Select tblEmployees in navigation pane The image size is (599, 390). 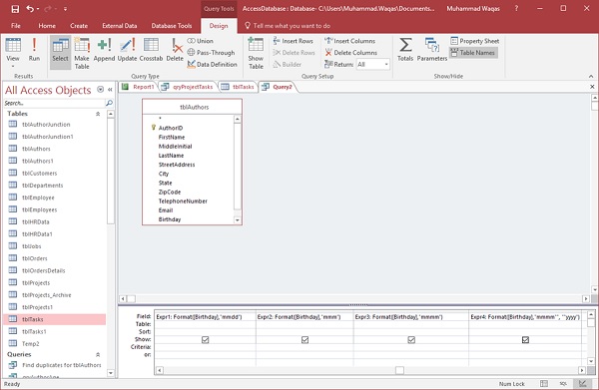click(x=39, y=209)
